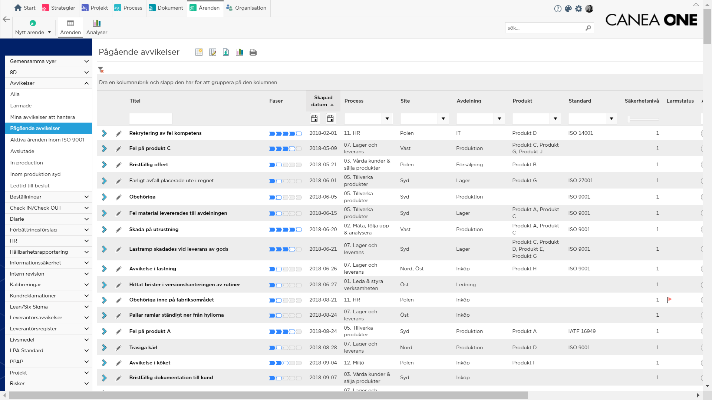Open the Nytt ärende dropdown
This screenshot has height=400, width=712.
pos(49,32)
